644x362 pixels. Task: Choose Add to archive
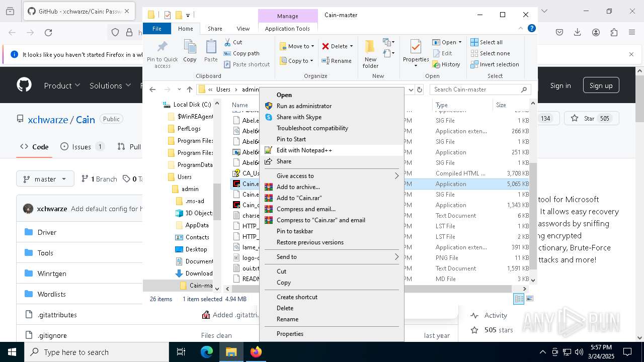(332, 187)
